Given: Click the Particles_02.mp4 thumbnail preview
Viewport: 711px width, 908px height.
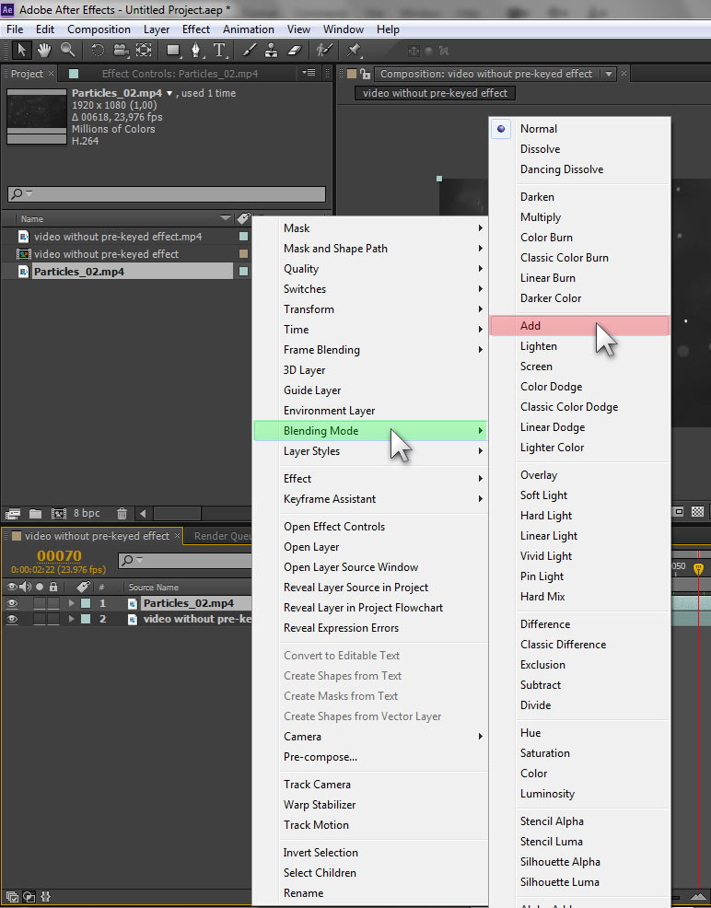Looking at the screenshot, I should click(x=37, y=116).
